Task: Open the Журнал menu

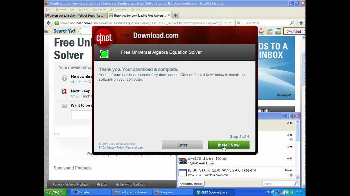Action: [x=84, y=9]
